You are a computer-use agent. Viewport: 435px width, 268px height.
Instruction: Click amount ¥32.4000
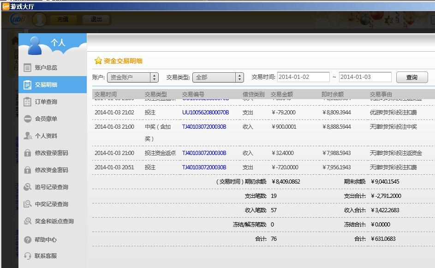[283, 153]
